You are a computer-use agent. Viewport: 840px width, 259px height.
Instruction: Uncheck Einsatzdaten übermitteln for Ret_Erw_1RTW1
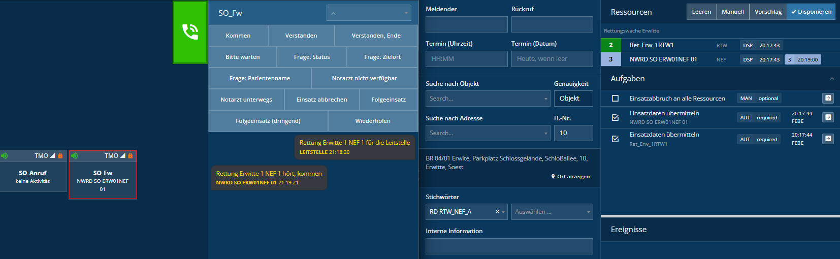point(615,139)
